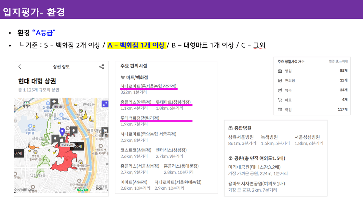This screenshot has height=203, width=363.
Task: Click the cart icon next to 마트 row
Action: [x=280, y=100]
